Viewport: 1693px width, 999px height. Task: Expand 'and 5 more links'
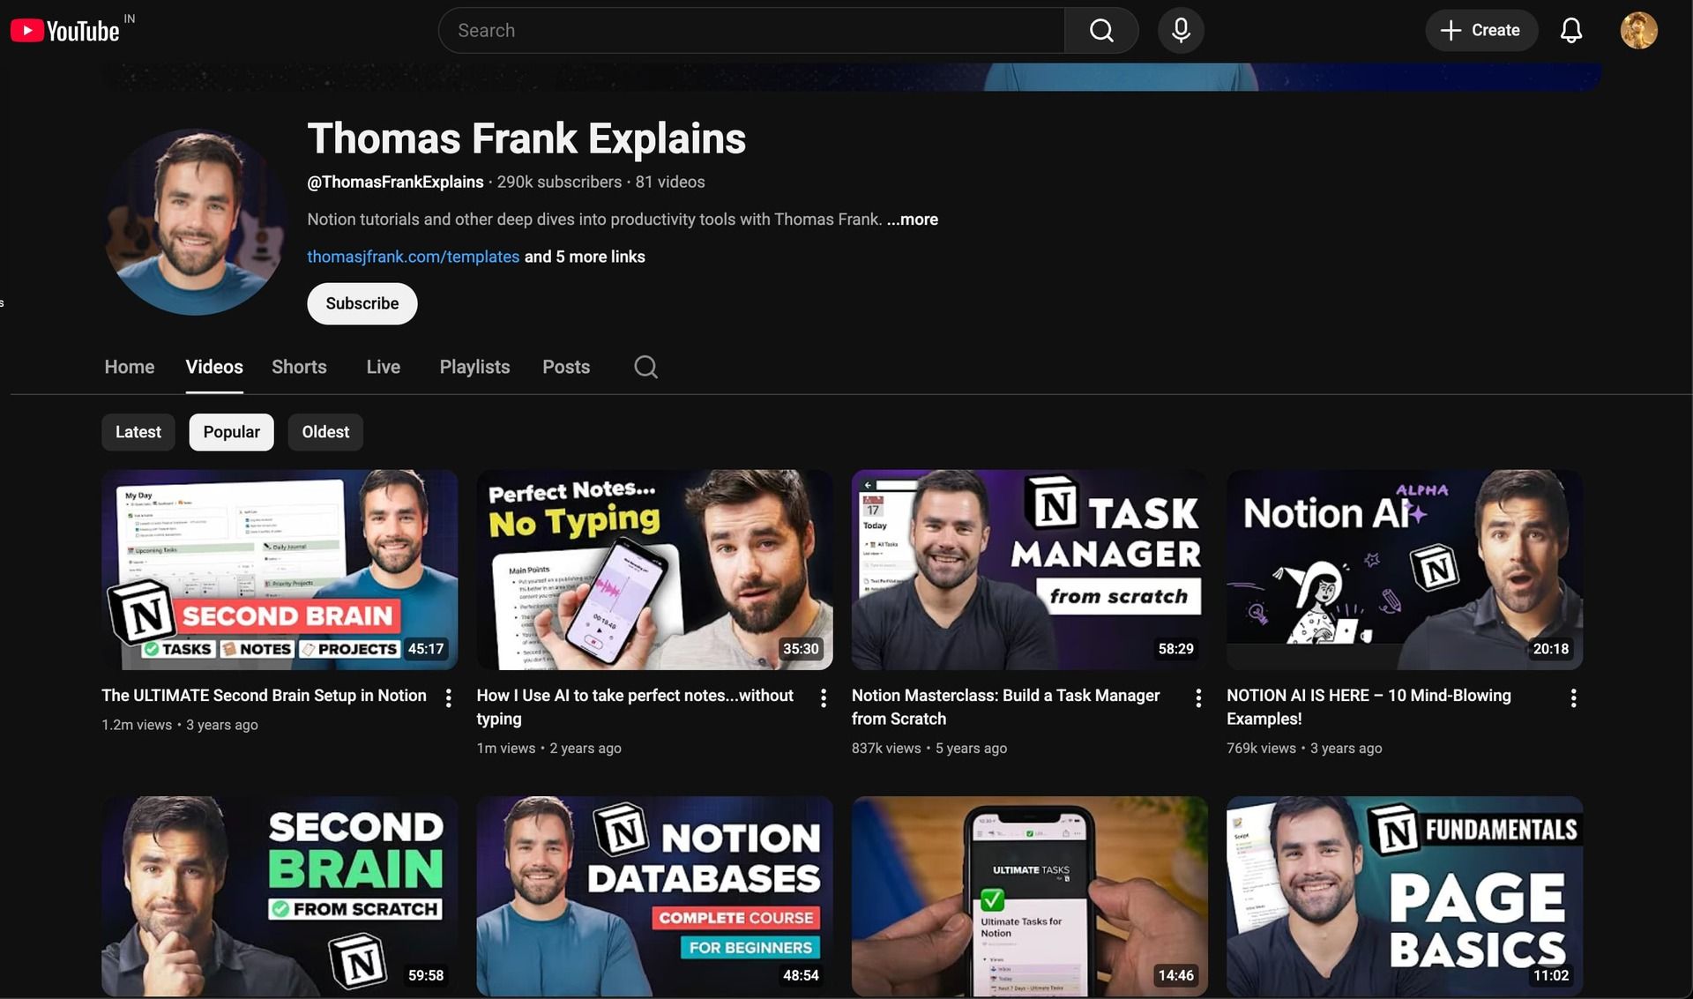click(x=585, y=257)
